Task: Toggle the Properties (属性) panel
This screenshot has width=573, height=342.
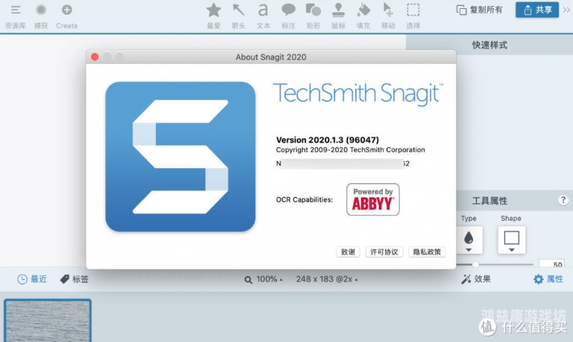Action: (548, 279)
